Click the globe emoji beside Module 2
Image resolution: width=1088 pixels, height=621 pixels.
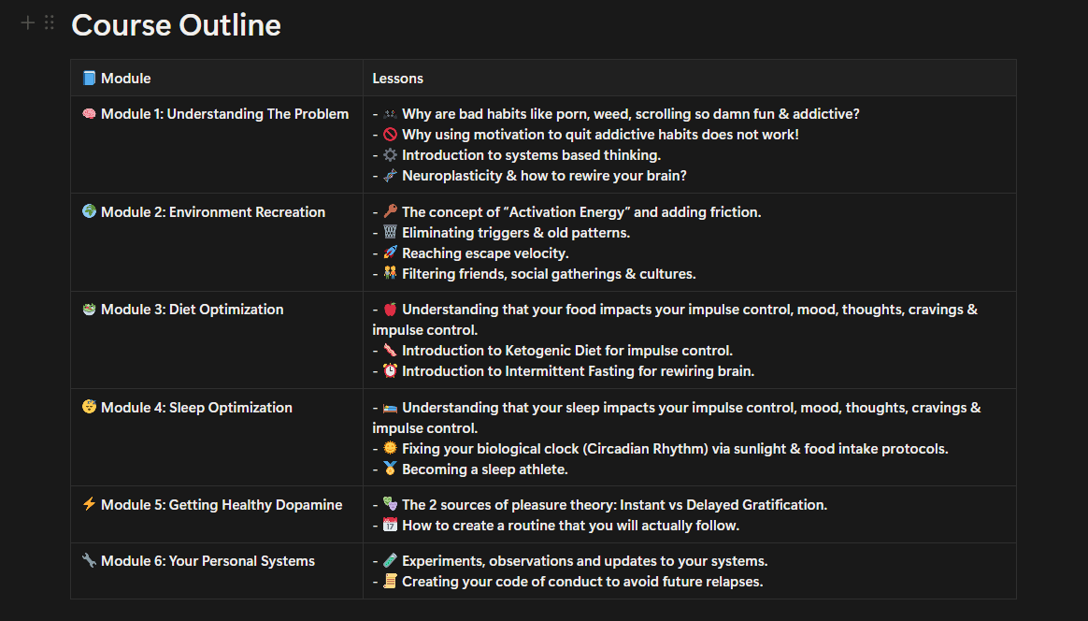click(x=89, y=212)
